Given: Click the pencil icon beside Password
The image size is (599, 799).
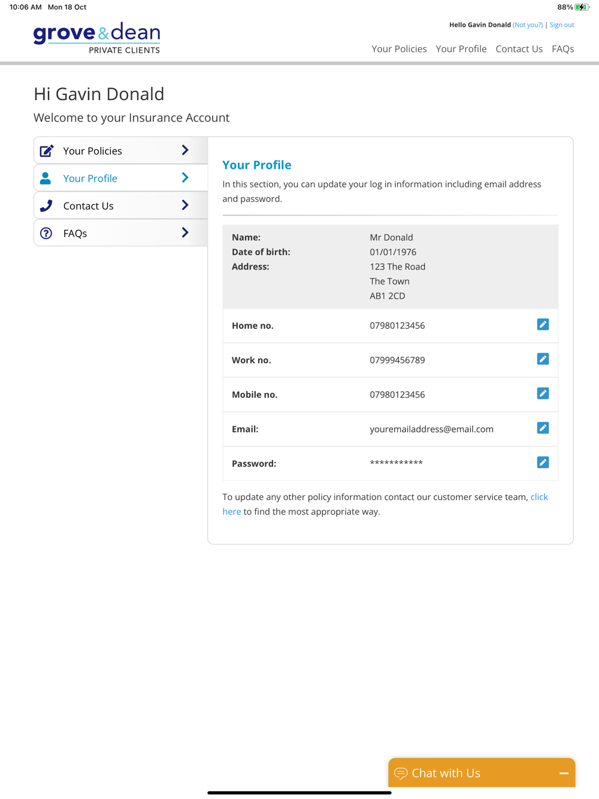Looking at the screenshot, I should click(543, 462).
